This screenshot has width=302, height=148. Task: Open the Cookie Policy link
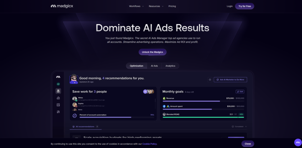click(x=150, y=144)
